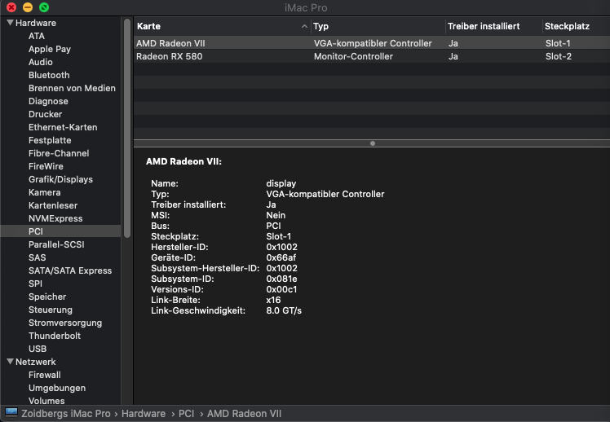Screen dimensions: 610x422
Task: Open the Diagnose entry
Action: pyautogui.click(x=48, y=101)
